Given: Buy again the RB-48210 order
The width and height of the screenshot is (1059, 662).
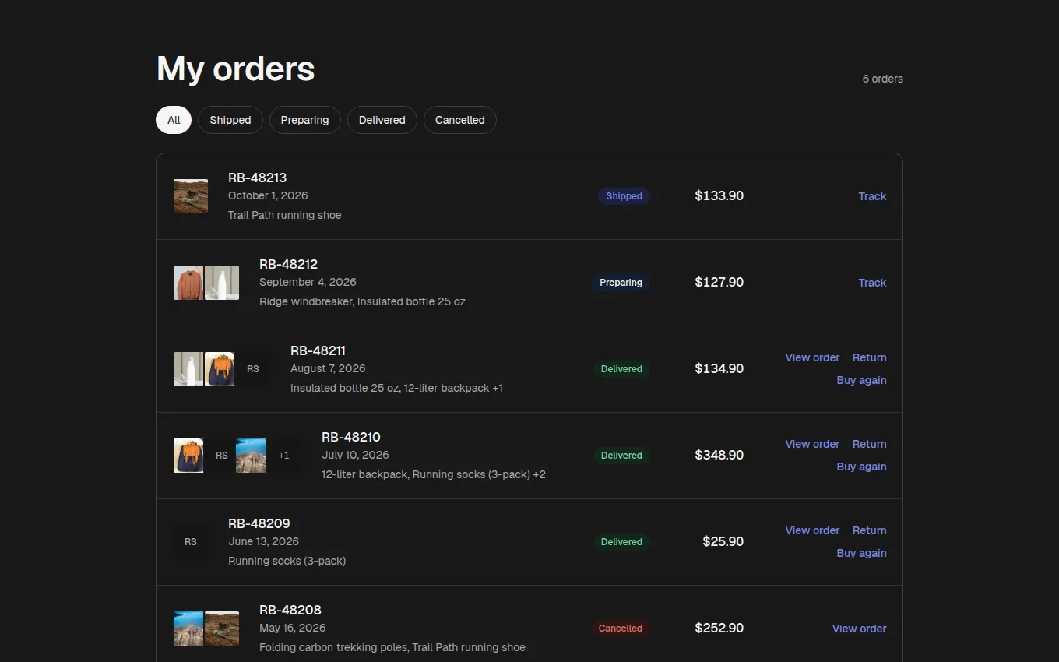Looking at the screenshot, I should tap(861, 467).
